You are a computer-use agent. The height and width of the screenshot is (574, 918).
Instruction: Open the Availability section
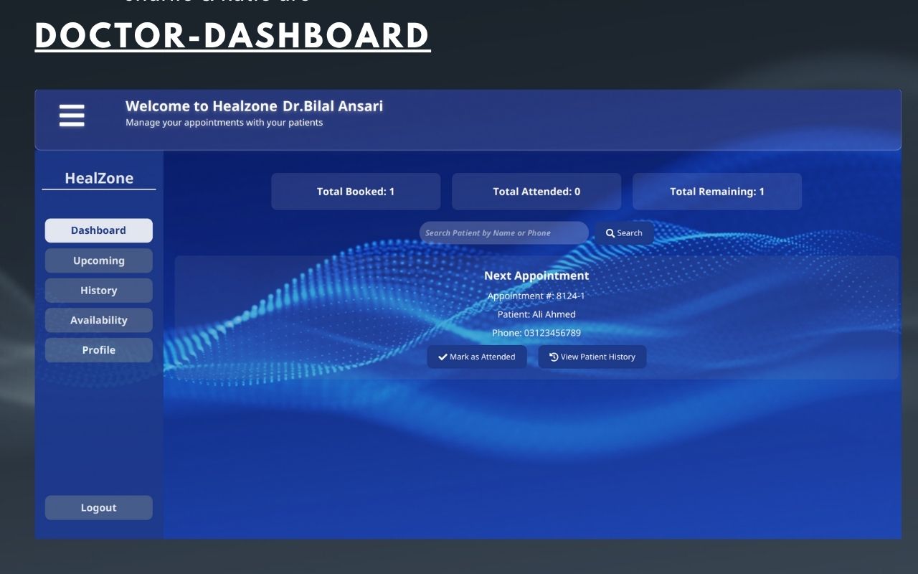(98, 320)
